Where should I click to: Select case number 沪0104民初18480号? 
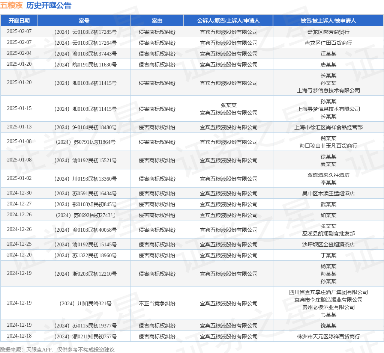[x=85, y=127]
